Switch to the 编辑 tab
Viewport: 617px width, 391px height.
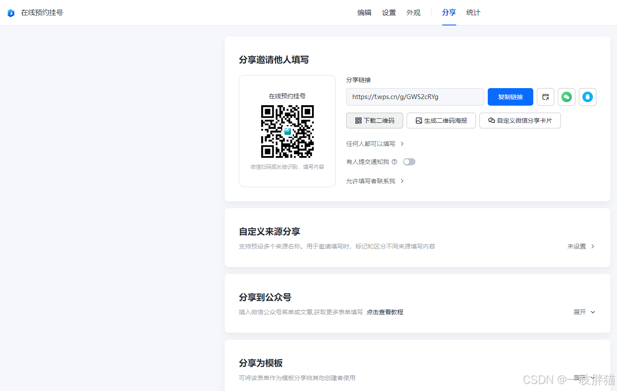click(364, 13)
